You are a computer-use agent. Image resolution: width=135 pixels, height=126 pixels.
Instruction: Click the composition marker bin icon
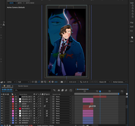[x=127, y=94]
